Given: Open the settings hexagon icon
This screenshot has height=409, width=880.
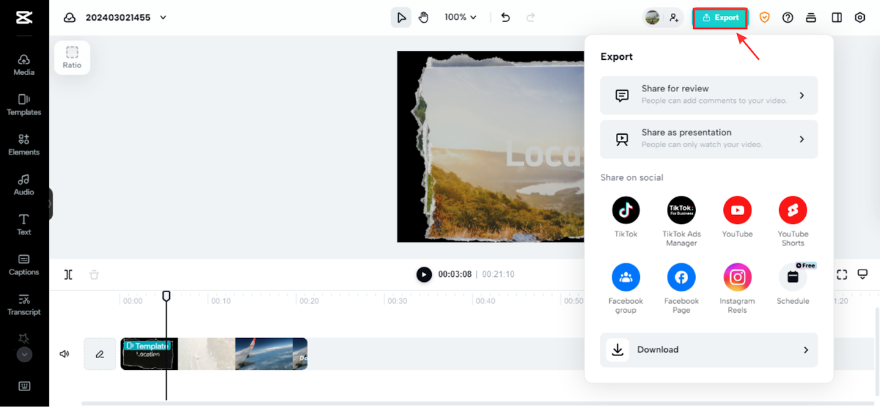Looking at the screenshot, I should click(x=860, y=18).
